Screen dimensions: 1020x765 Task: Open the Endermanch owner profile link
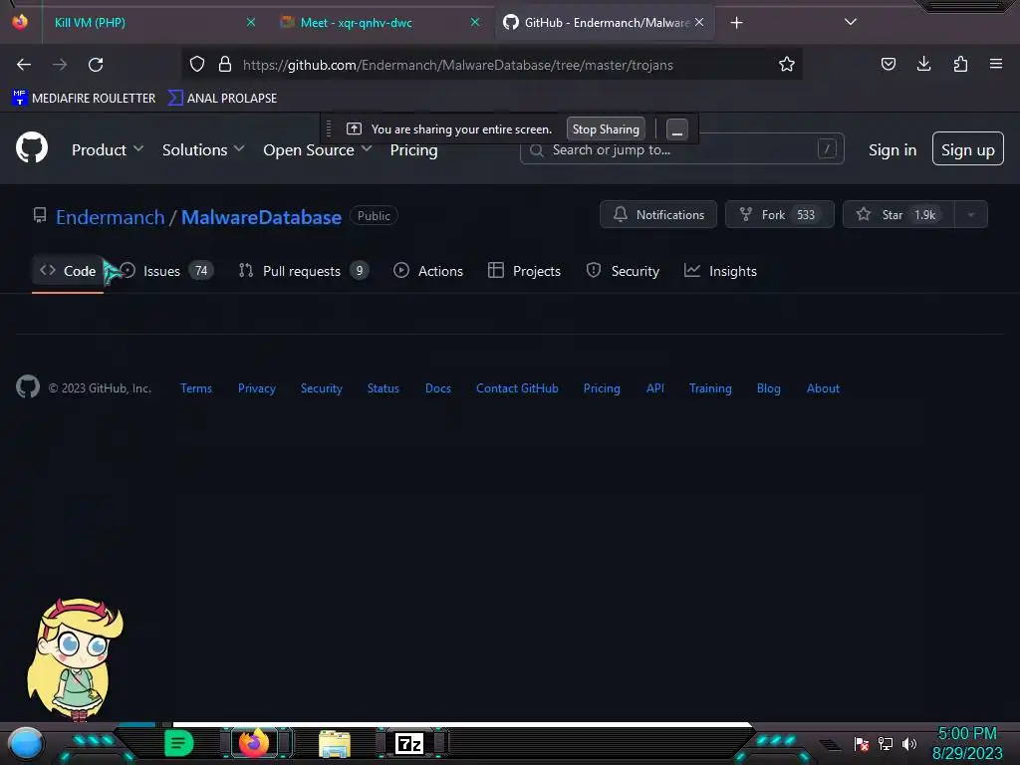coord(110,216)
